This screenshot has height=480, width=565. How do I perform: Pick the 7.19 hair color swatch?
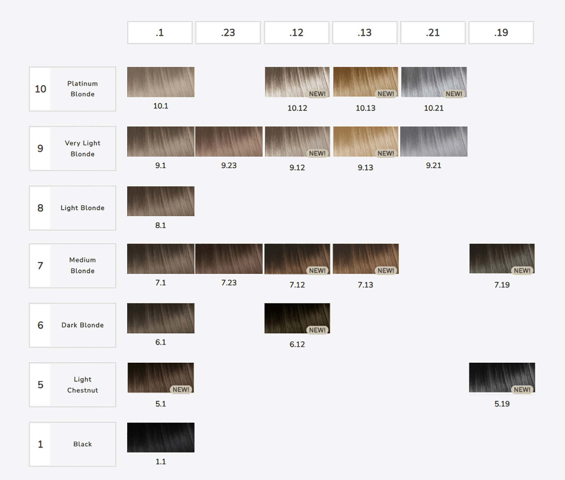(502, 259)
